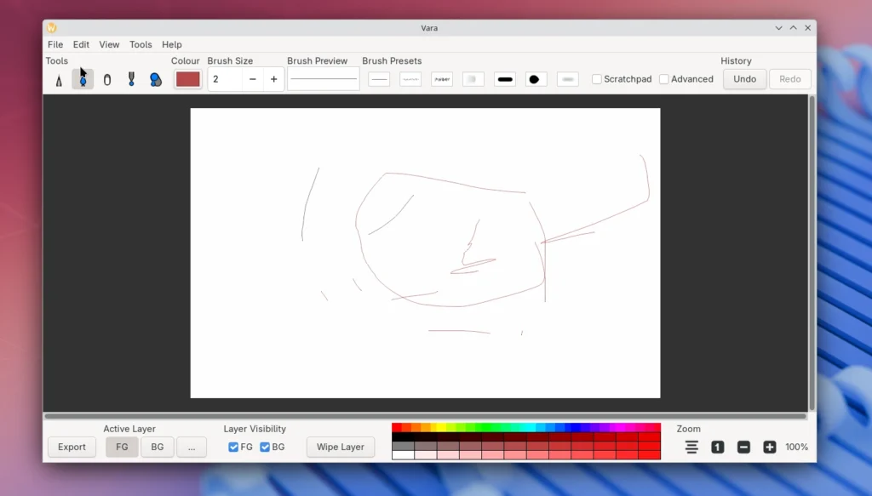The height and width of the screenshot is (496, 872).
Task: Open the File menu
Action: (55, 44)
